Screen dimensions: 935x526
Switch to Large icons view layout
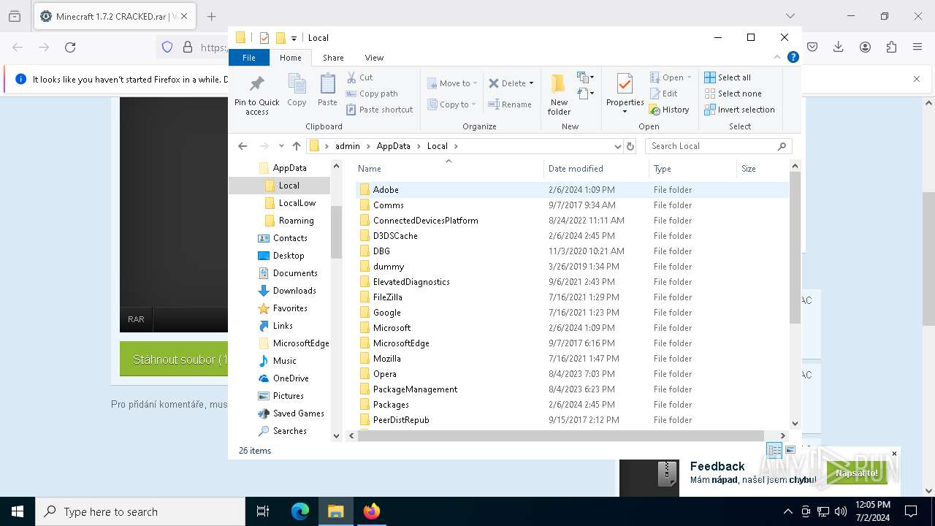point(790,450)
